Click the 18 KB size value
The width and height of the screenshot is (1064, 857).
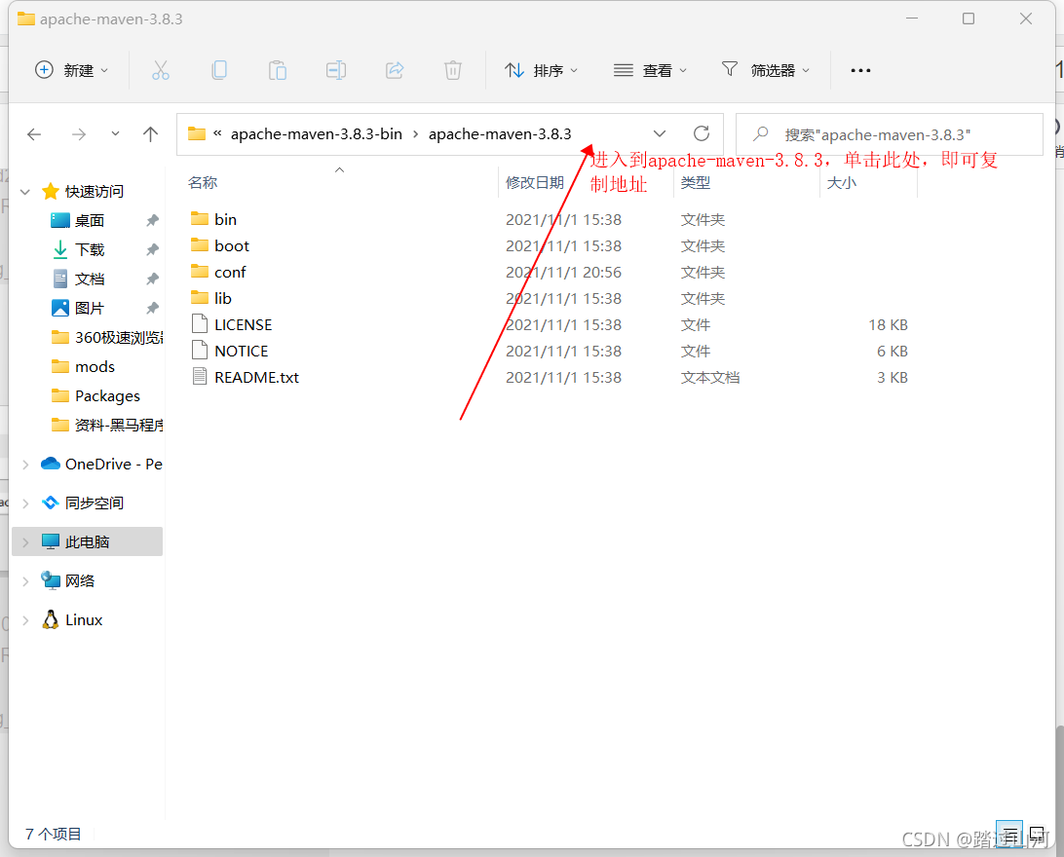(888, 324)
